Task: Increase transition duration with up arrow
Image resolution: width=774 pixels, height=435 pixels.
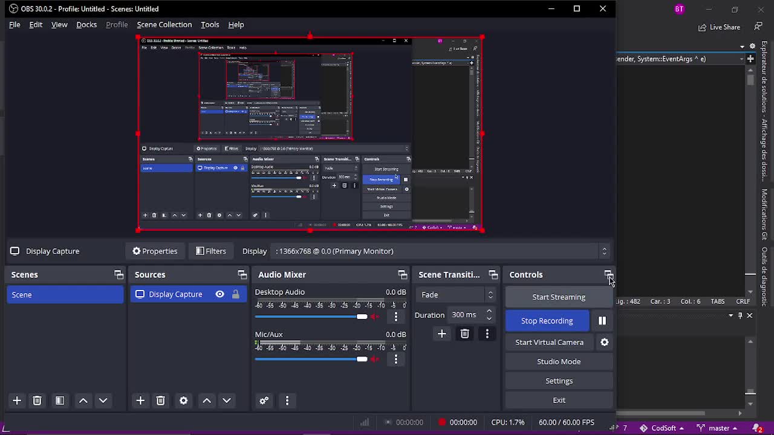Action: click(489, 311)
